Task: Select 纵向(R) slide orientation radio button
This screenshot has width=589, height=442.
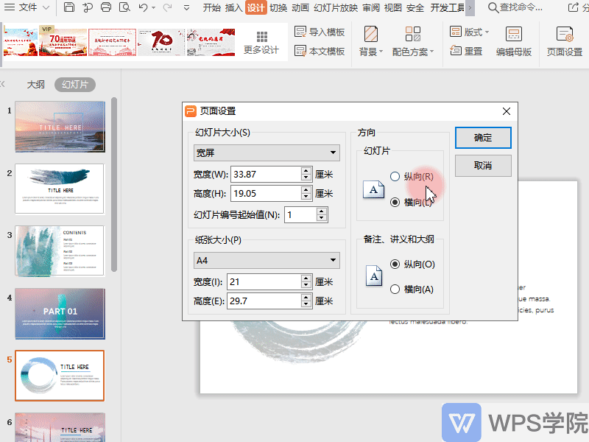Action: (x=395, y=176)
